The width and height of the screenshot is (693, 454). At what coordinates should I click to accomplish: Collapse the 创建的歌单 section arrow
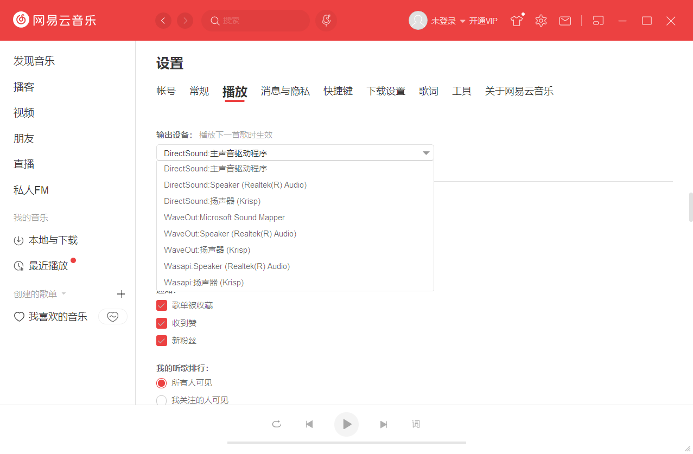[x=63, y=294]
